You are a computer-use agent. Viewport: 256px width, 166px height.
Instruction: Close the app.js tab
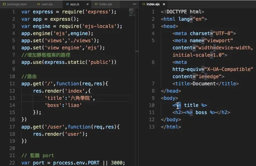coord(88,4)
